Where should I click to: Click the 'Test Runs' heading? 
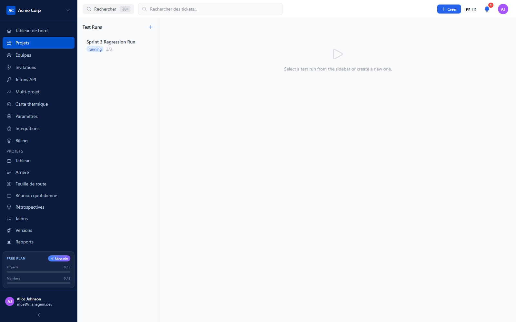point(92,27)
